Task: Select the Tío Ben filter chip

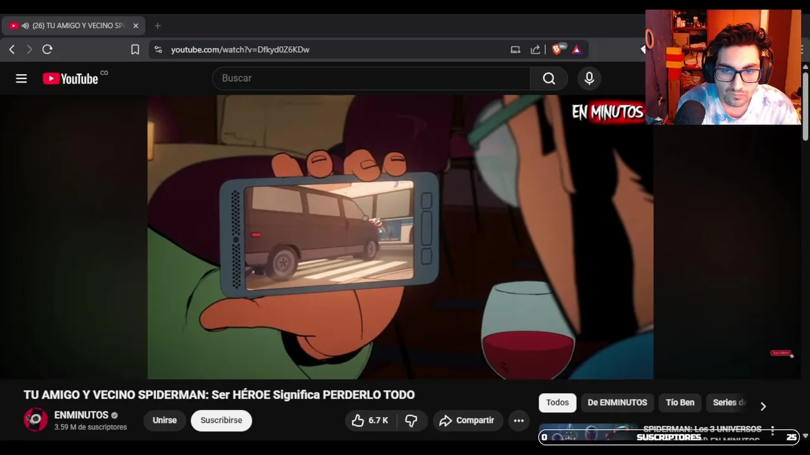Action: point(680,403)
